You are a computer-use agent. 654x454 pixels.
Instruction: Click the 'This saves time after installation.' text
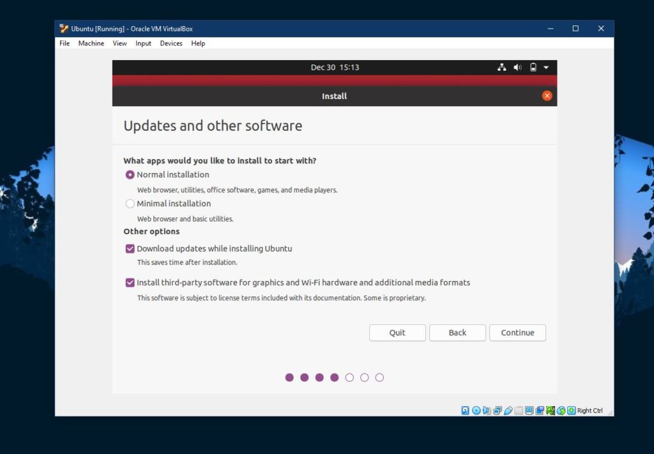point(187,262)
